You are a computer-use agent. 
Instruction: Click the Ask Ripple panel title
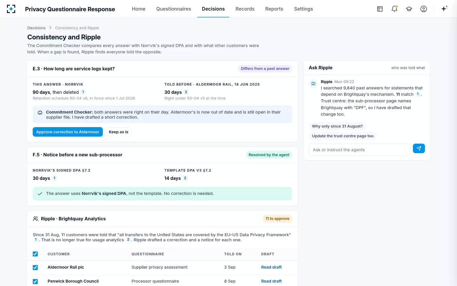pyautogui.click(x=321, y=68)
